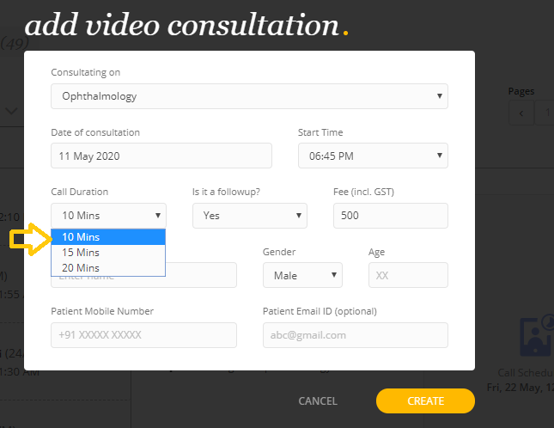Image resolution: width=554 pixels, height=428 pixels.
Task: Click the Date of consultation field
Action: pyautogui.click(x=161, y=156)
